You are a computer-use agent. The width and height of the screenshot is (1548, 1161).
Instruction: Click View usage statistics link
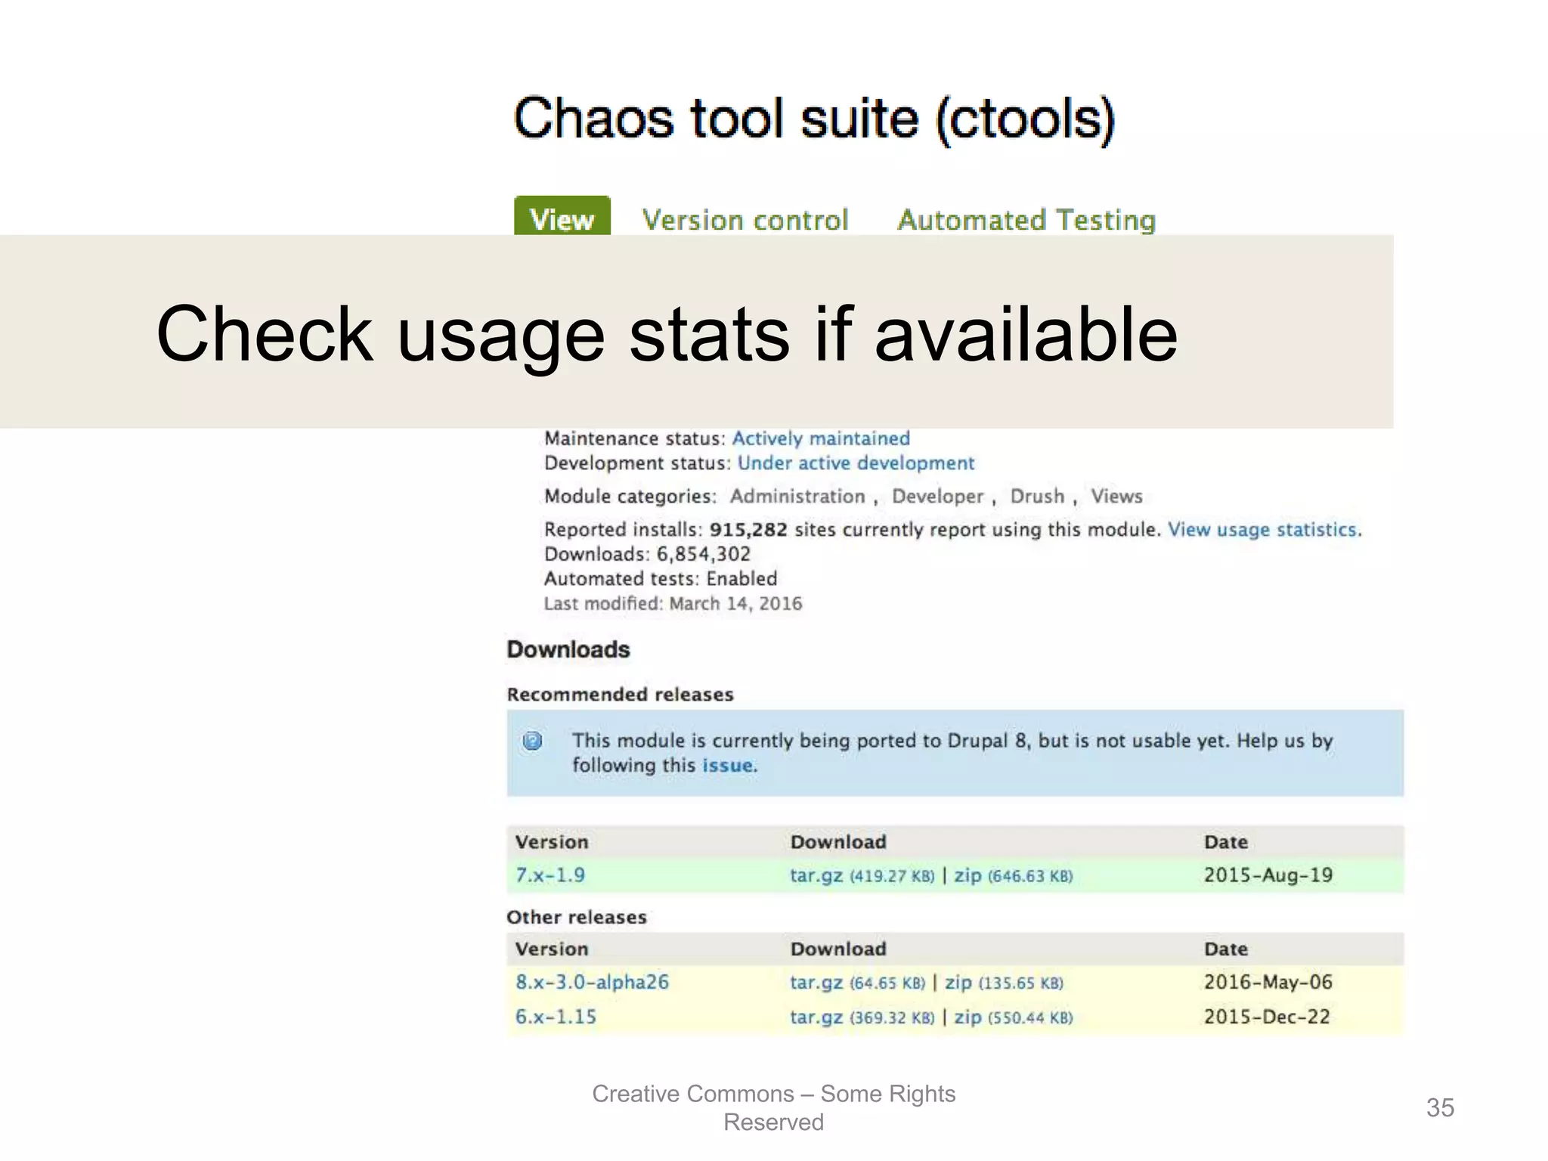pos(1263,530)
